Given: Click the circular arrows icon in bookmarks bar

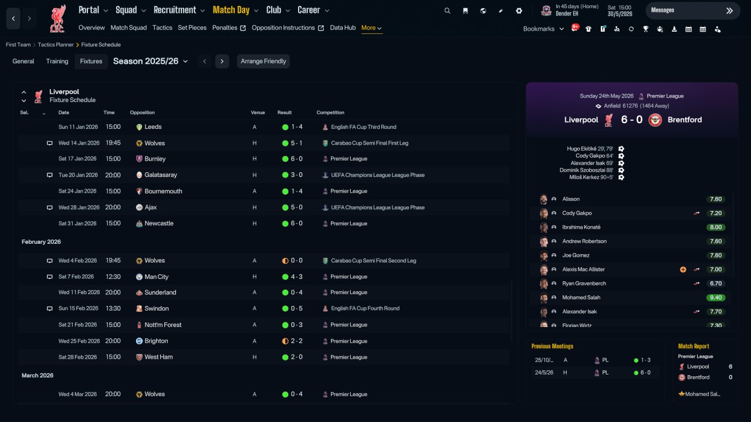Looking at the screenshot, I should [631, 29].
